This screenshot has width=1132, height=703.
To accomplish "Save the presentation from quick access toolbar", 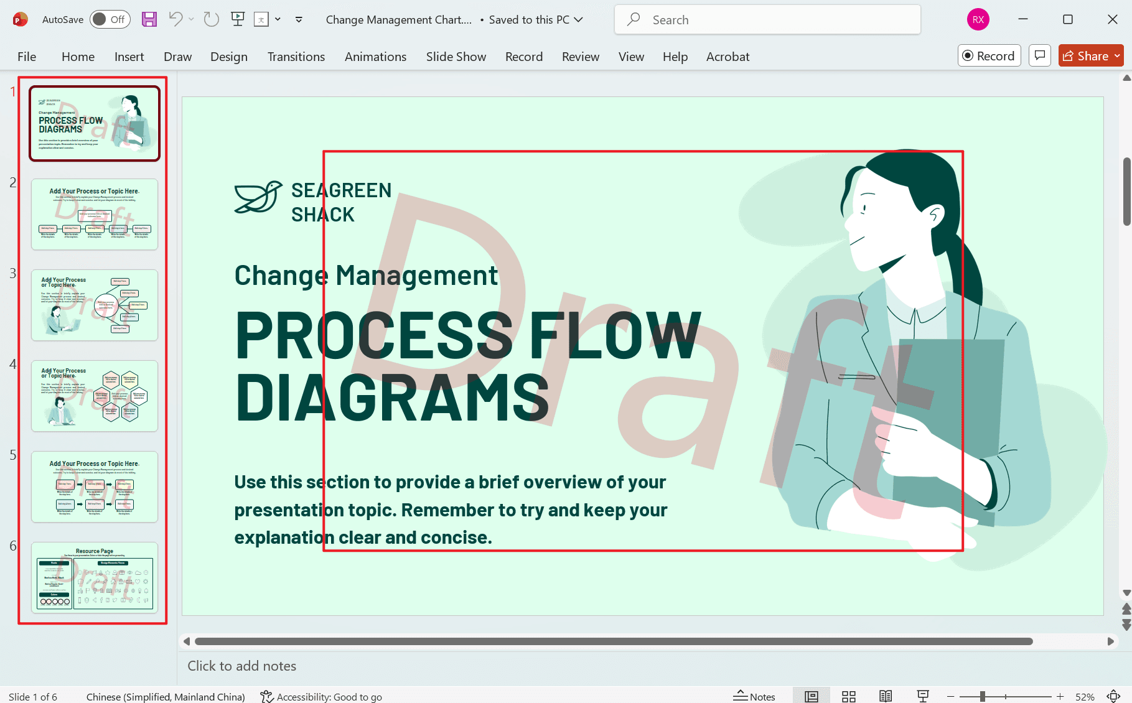I will pos(149,19).
